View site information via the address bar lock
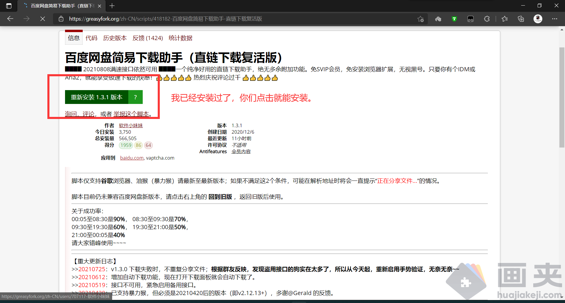565x303 pixels. [x=61, y=19]
